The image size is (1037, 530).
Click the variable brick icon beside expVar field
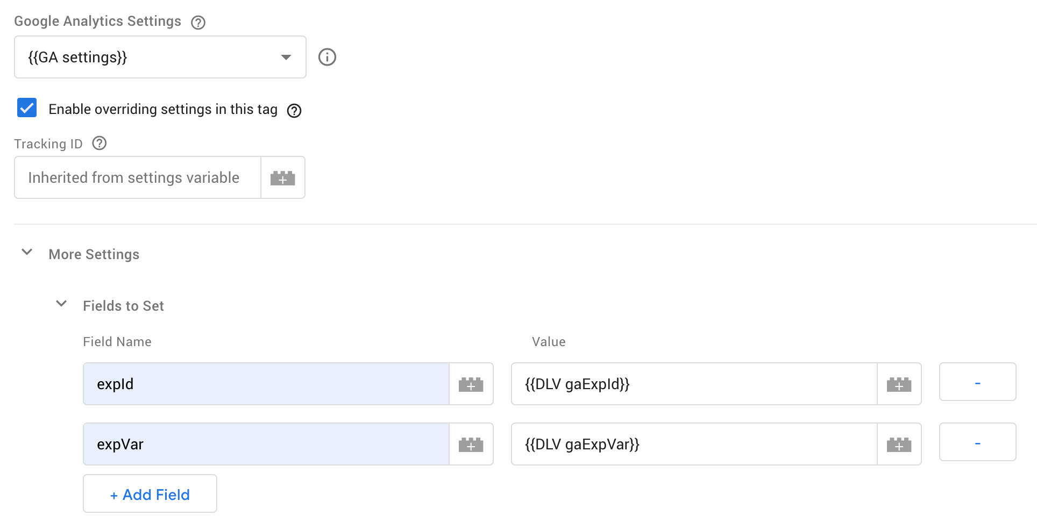[x=471, y=444]
